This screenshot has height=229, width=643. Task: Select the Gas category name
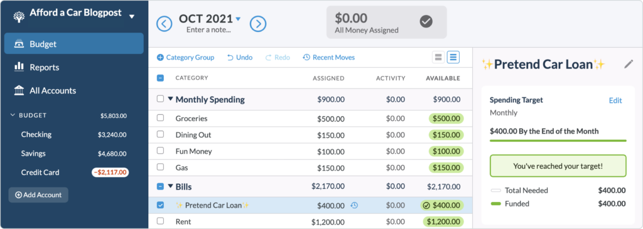[x=181, y=168]
